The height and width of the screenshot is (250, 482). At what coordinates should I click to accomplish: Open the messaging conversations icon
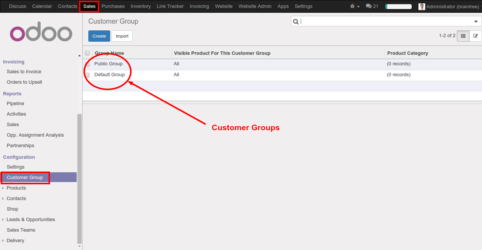pos(369,6)
